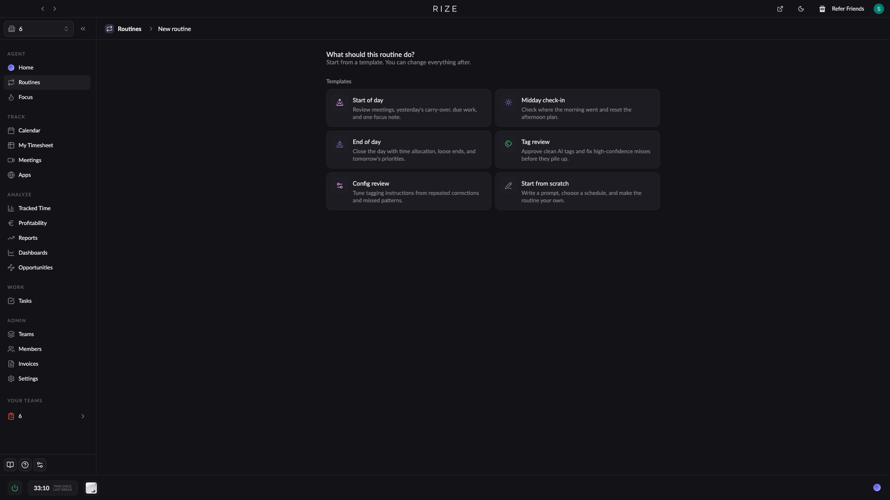Choose the Midday check-in template
890x500 pixels.
[577, 108]
